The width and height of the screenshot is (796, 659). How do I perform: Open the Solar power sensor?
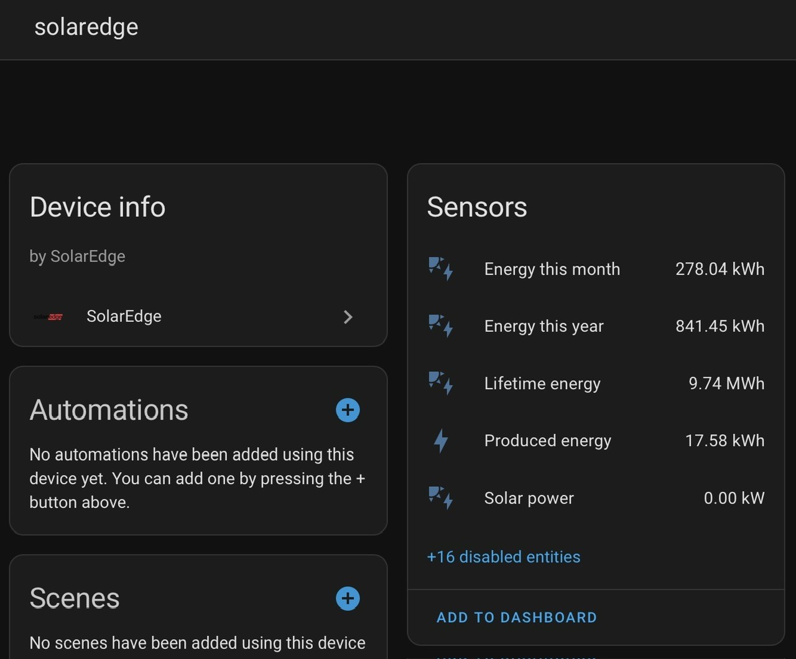coord(596,498)
